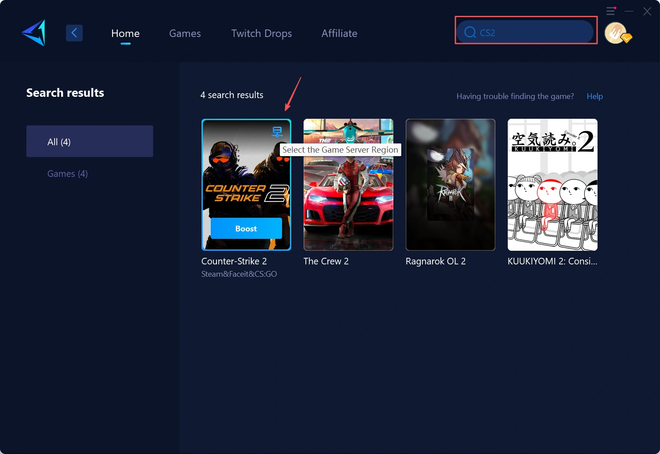Open the Games tab
The image size is (660, 454).
pos(185,33)
